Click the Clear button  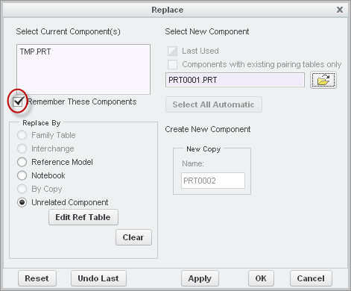(133, 237)
